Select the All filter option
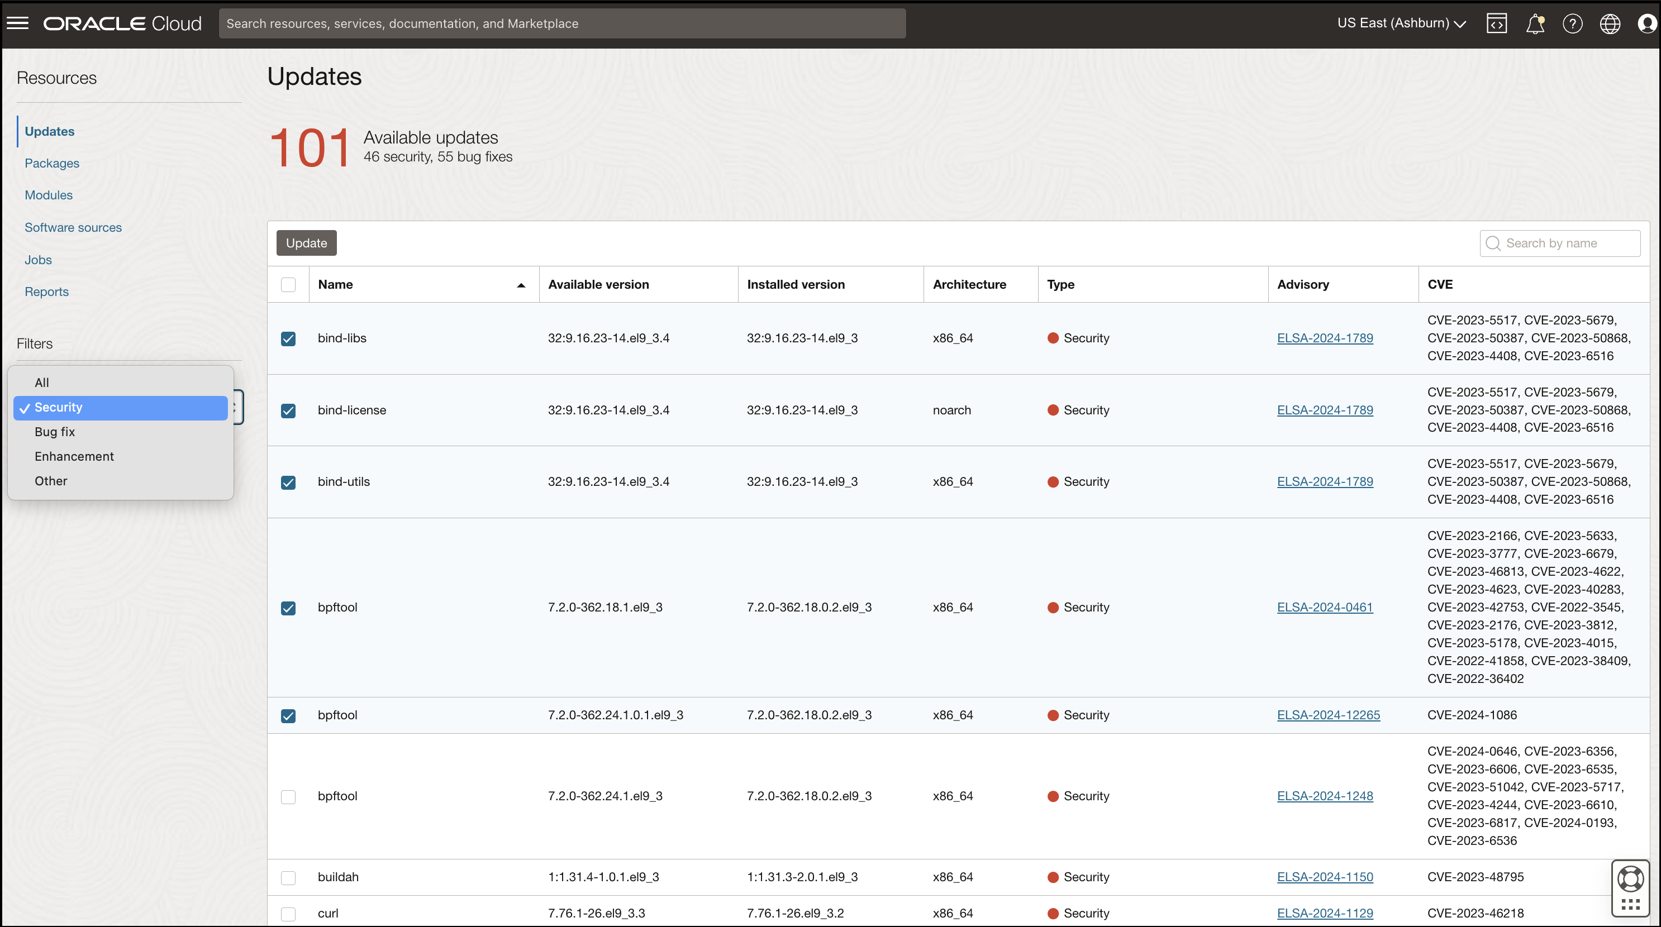The image size is (1661, 927). (41, 381)
